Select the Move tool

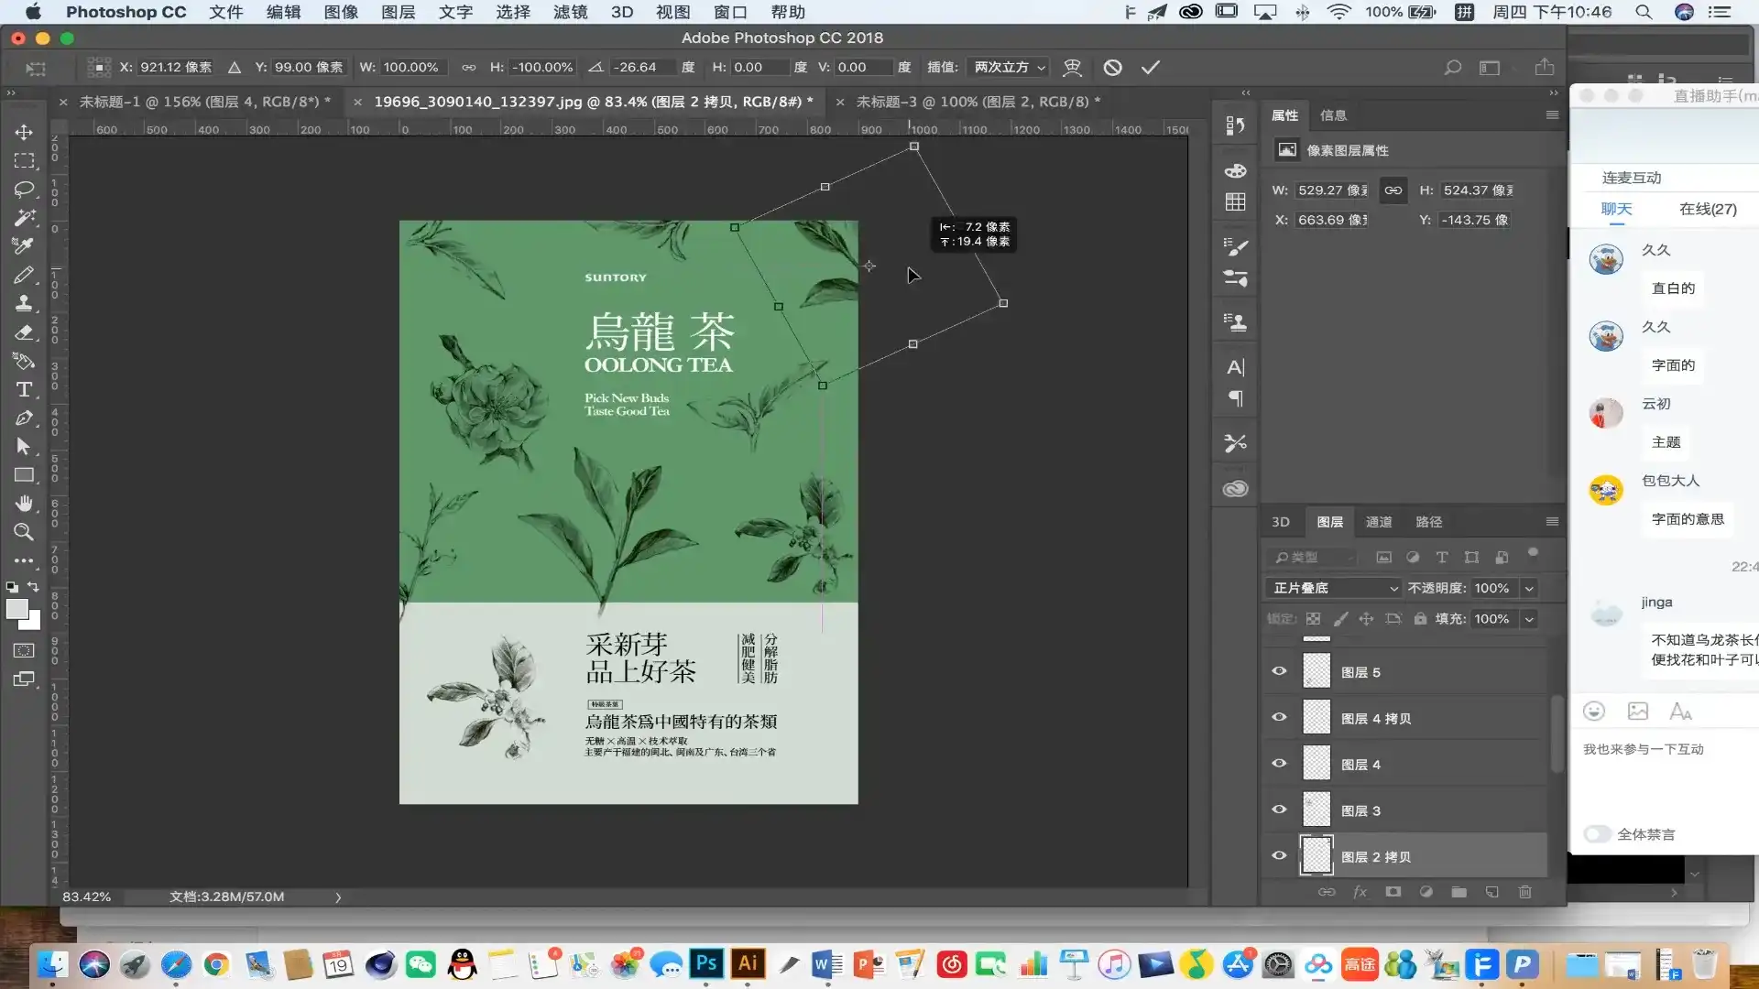[24, 131]
